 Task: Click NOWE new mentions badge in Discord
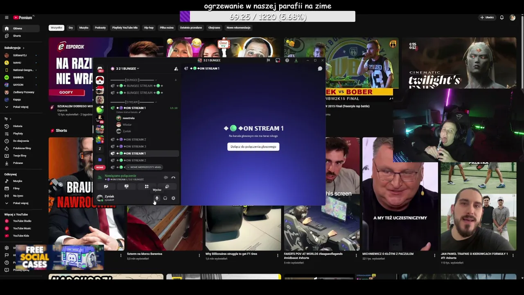click(x=100, y=167)
